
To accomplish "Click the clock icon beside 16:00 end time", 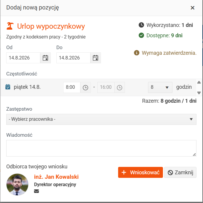I will pos(120,88).
